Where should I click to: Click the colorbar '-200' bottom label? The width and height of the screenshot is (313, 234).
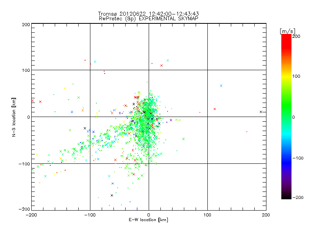[298, 197]
